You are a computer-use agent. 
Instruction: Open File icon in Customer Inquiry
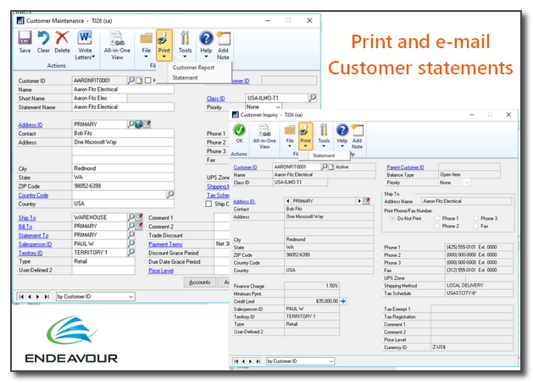coord(290,130)
